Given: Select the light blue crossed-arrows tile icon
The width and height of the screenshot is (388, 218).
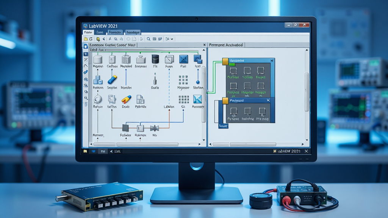Looking at the screenshot, I should tap(197, 99).
